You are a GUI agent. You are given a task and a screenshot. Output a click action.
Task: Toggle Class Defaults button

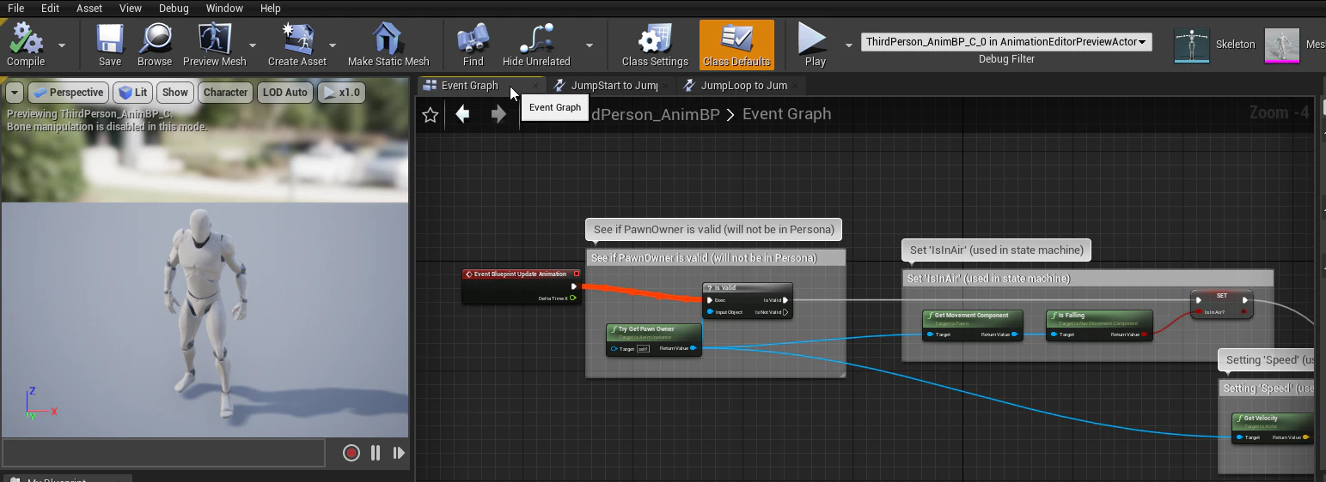point(736,45)
